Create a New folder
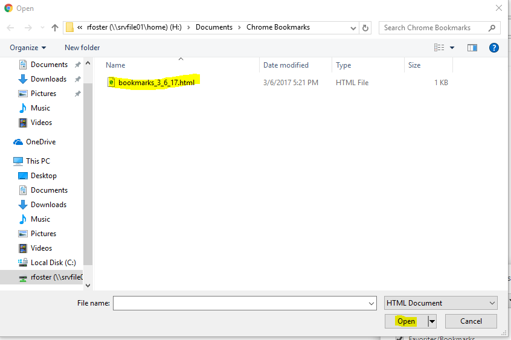This screenshot has height=340, width=511. (82, 48)
